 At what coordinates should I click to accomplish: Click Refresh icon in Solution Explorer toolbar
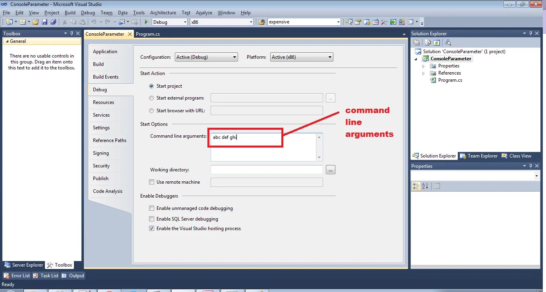pyautogui.click(x=437, y=42)
